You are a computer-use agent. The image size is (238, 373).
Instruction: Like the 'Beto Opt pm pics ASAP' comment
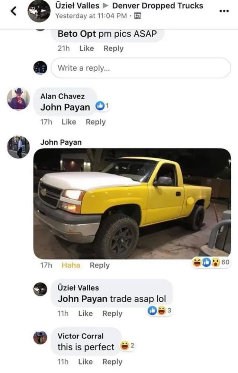point(87,48)
